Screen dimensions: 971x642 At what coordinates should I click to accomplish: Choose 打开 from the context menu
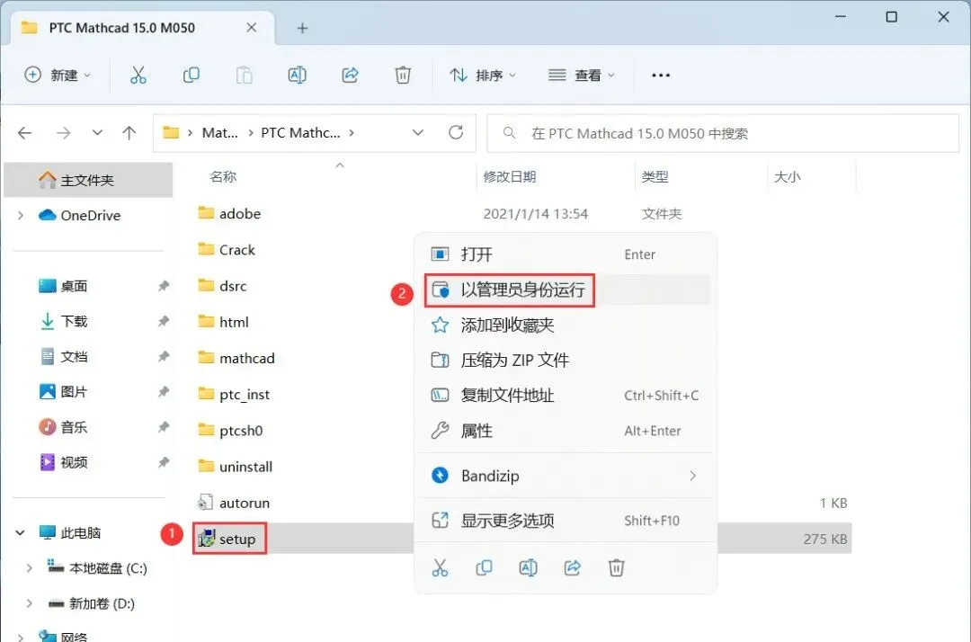(x=566, y=254)
